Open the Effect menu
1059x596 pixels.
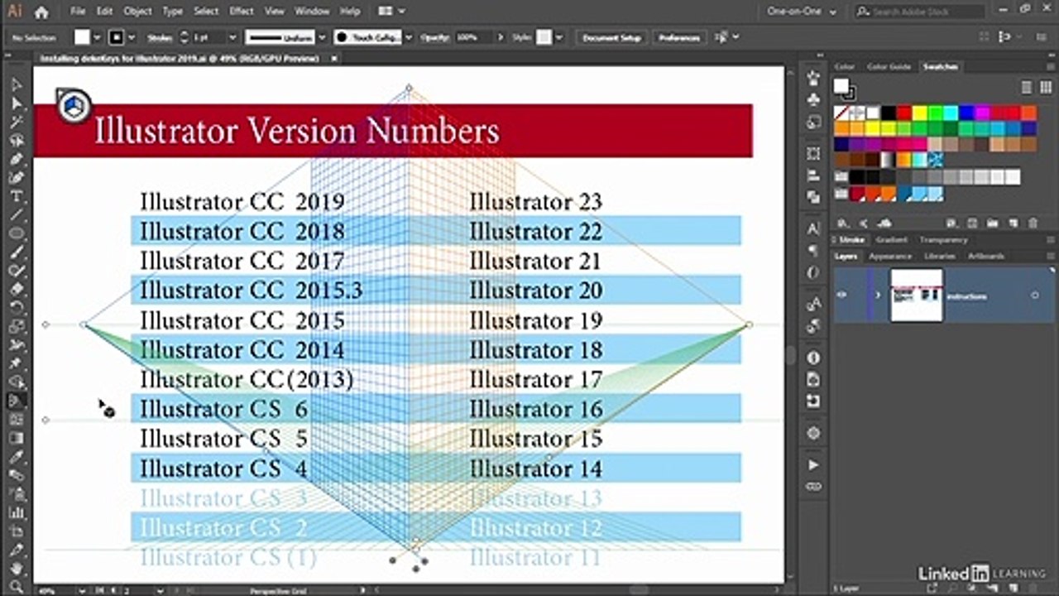pyautogui.click(x=242, y=12)
